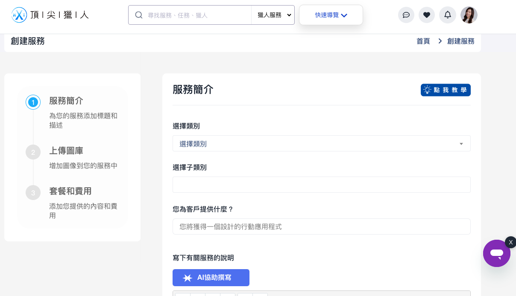Click the 創建服務 breadcrumb link
Screen dimensions: 516x296
pyautogui.click(x=461, y=41)
